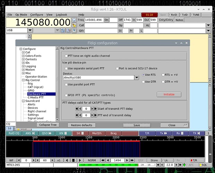Image resolution: width=215 pixels, height=173 pixels.
Task: Click the SK macro button
Action: click(x=80, y=133)
